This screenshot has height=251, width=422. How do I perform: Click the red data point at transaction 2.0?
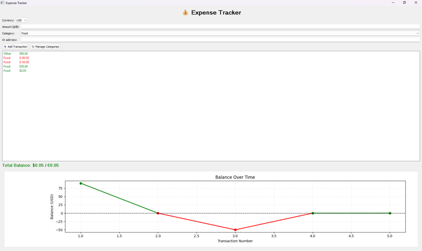point(158,213)
